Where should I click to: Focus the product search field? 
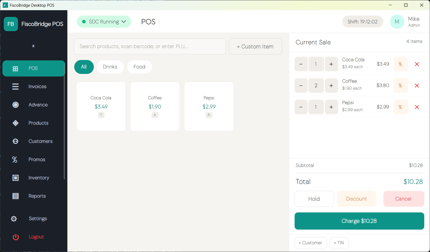click(150, 46)
